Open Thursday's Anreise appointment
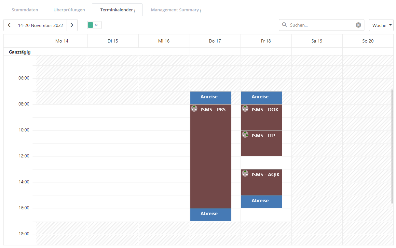Viewport: 396px width, 248px height. coord(211,97)
